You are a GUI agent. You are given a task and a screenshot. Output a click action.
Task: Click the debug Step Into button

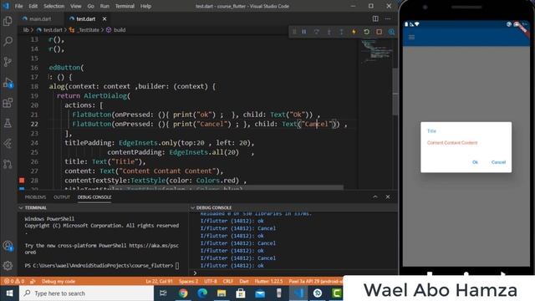coord(329,32)
